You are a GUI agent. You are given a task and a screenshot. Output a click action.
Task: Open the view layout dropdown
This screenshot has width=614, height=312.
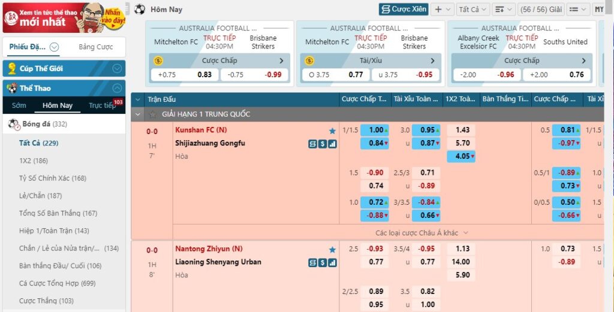pyautogui.click(x=578, y=9)
